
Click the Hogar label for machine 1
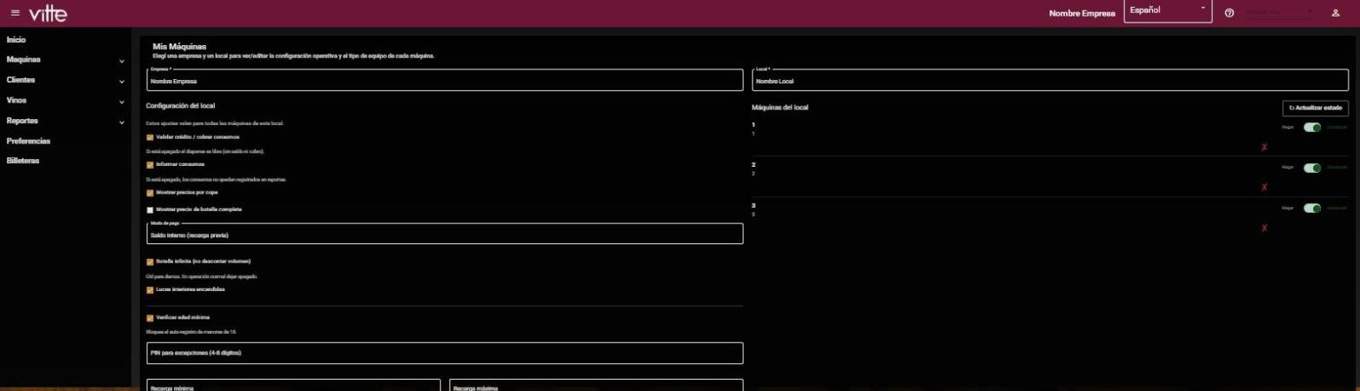click(x=1288, y=128)
